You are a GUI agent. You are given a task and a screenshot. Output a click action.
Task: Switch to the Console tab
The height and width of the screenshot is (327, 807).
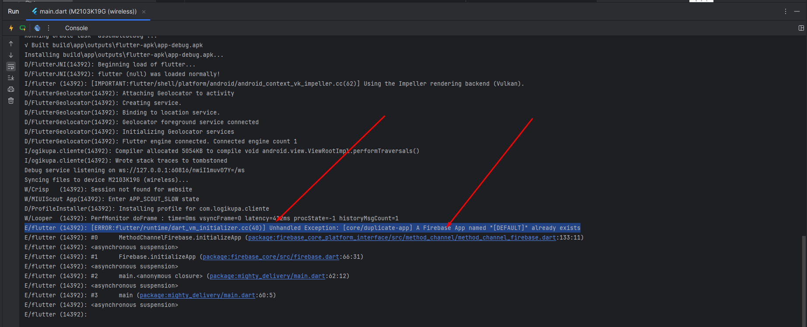(77, 28)
